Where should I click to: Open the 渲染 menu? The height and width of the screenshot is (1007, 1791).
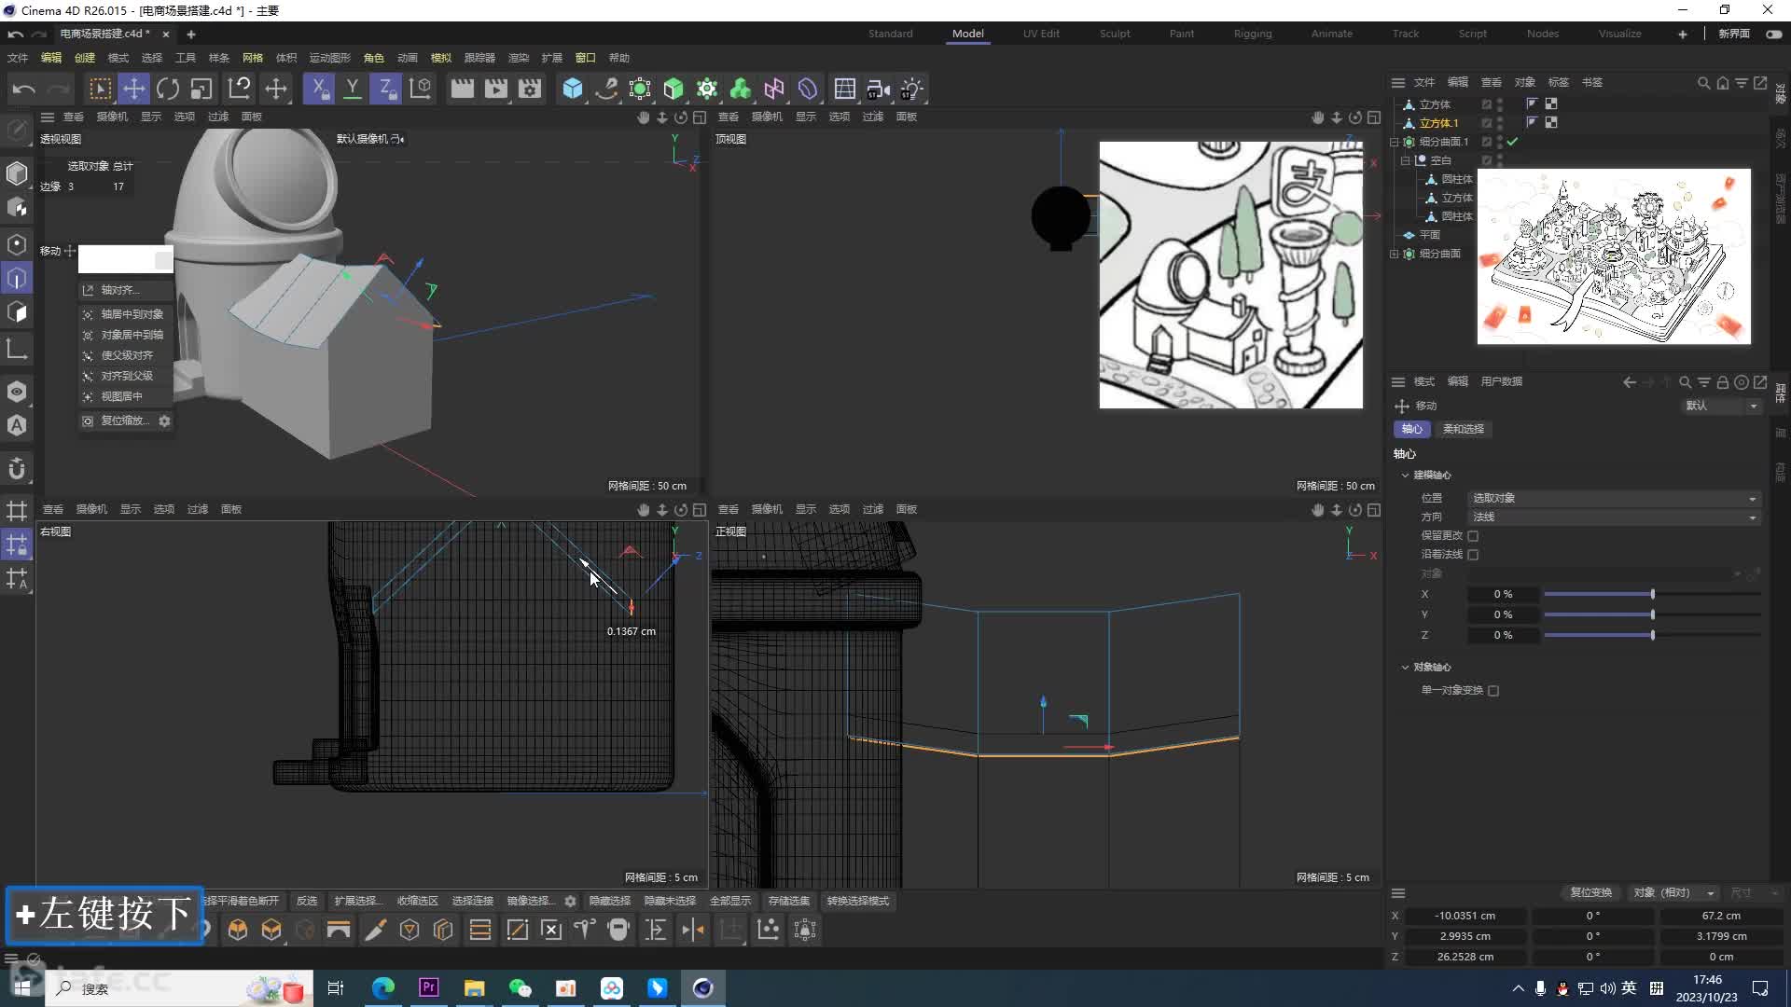tap(519, 58)
